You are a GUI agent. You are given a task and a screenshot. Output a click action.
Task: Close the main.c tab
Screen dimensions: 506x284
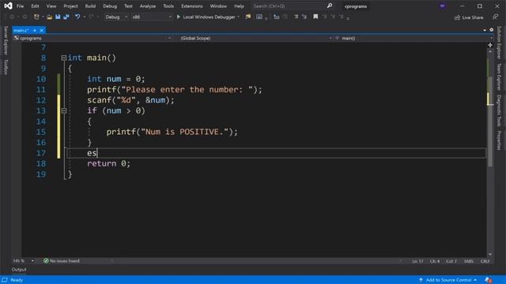pos(42,30)
